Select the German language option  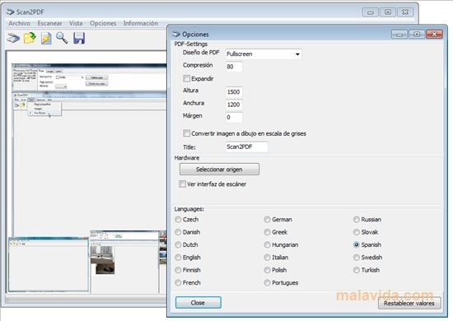[x=267, y=220]
